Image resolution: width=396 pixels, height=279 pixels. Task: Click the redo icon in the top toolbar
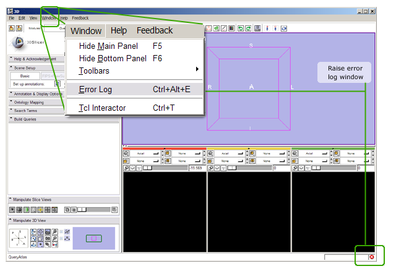[x=249, y=28]
